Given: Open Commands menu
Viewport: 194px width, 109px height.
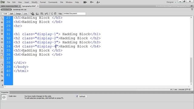Looking at the screenshot, I should pos(53,2).
